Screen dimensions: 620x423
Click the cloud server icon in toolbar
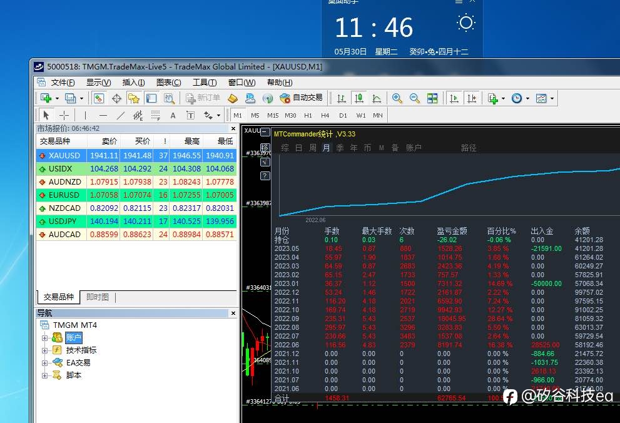250,98
